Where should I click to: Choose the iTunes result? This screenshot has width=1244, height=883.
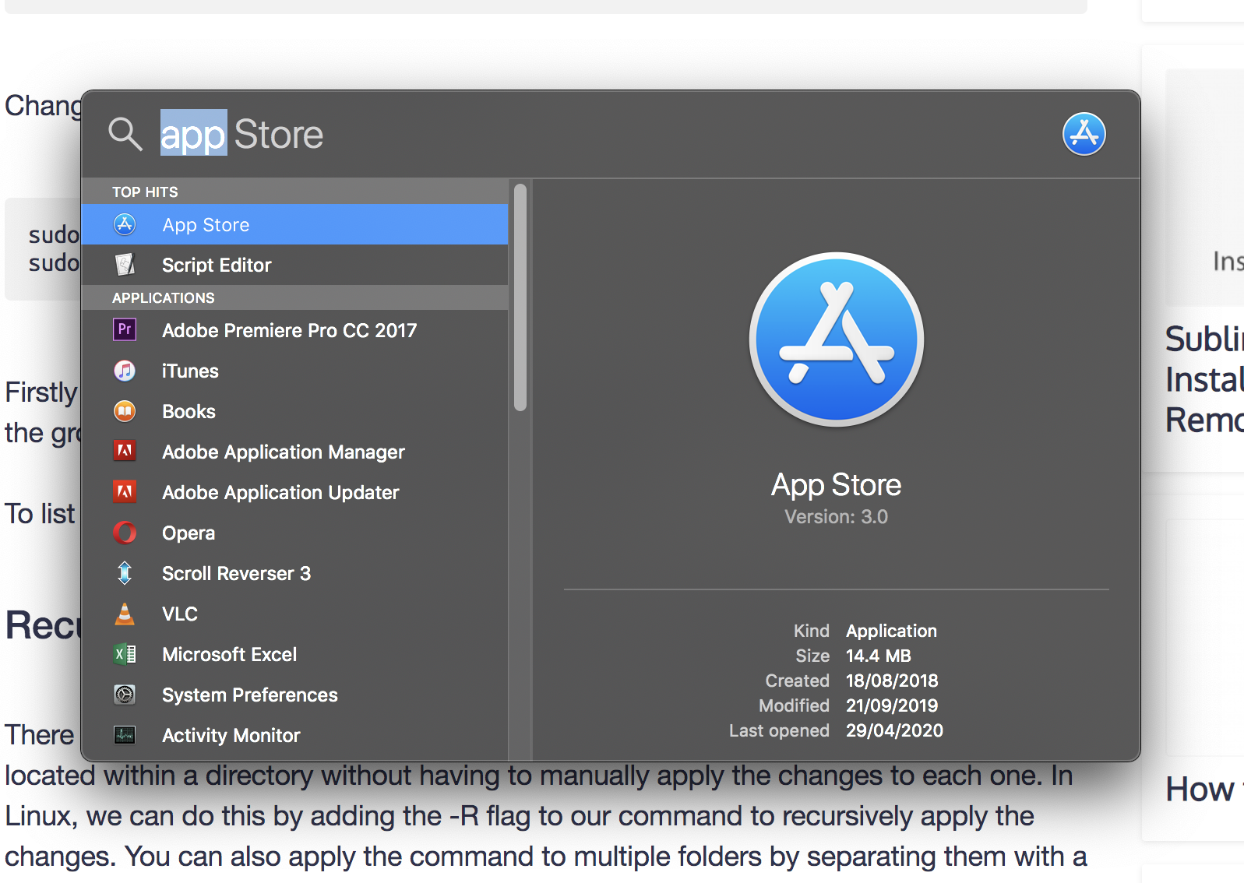(x=294, y=371)
